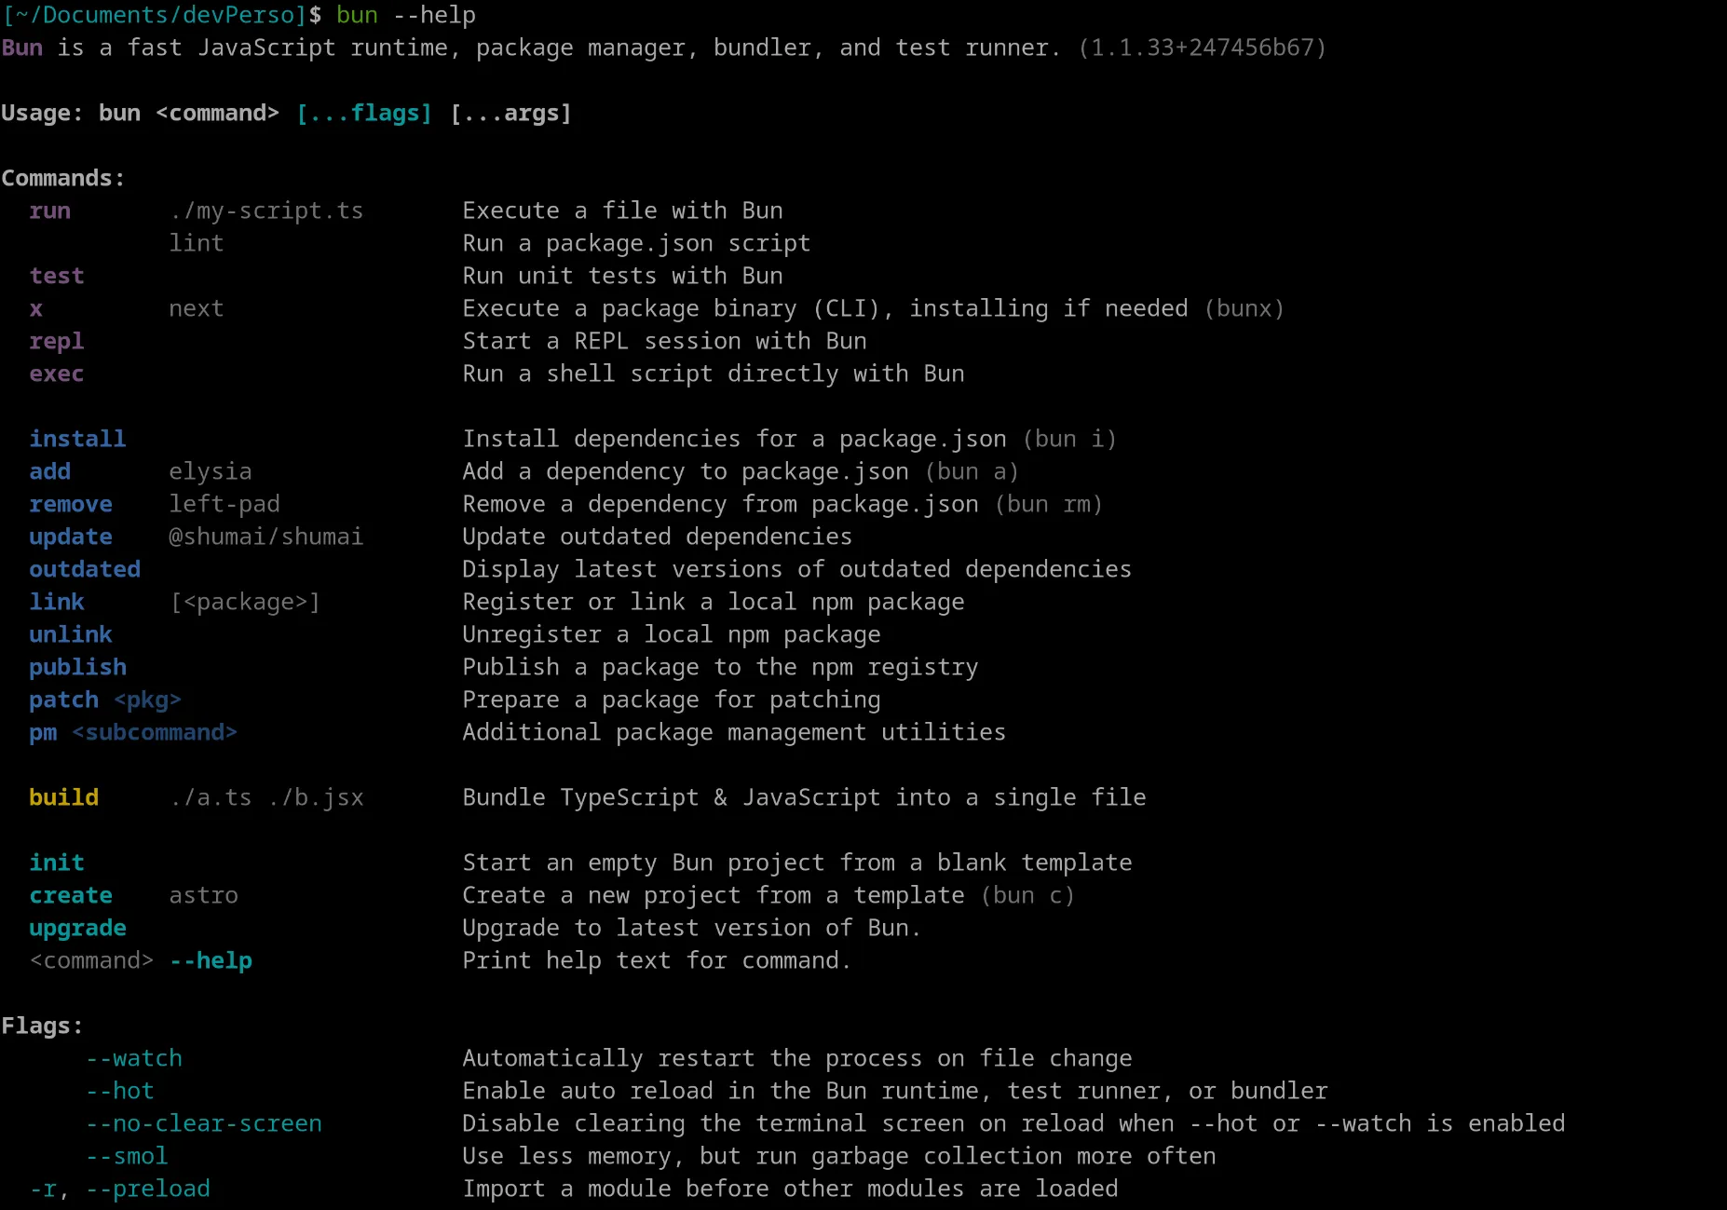The width and height of the screenshot is (1727, 1210).
Task: Click the 'Usage:' label
Action: pos(42,114)
